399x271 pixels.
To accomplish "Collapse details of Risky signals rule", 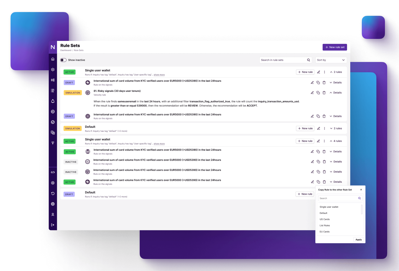I will click(336, 93).
